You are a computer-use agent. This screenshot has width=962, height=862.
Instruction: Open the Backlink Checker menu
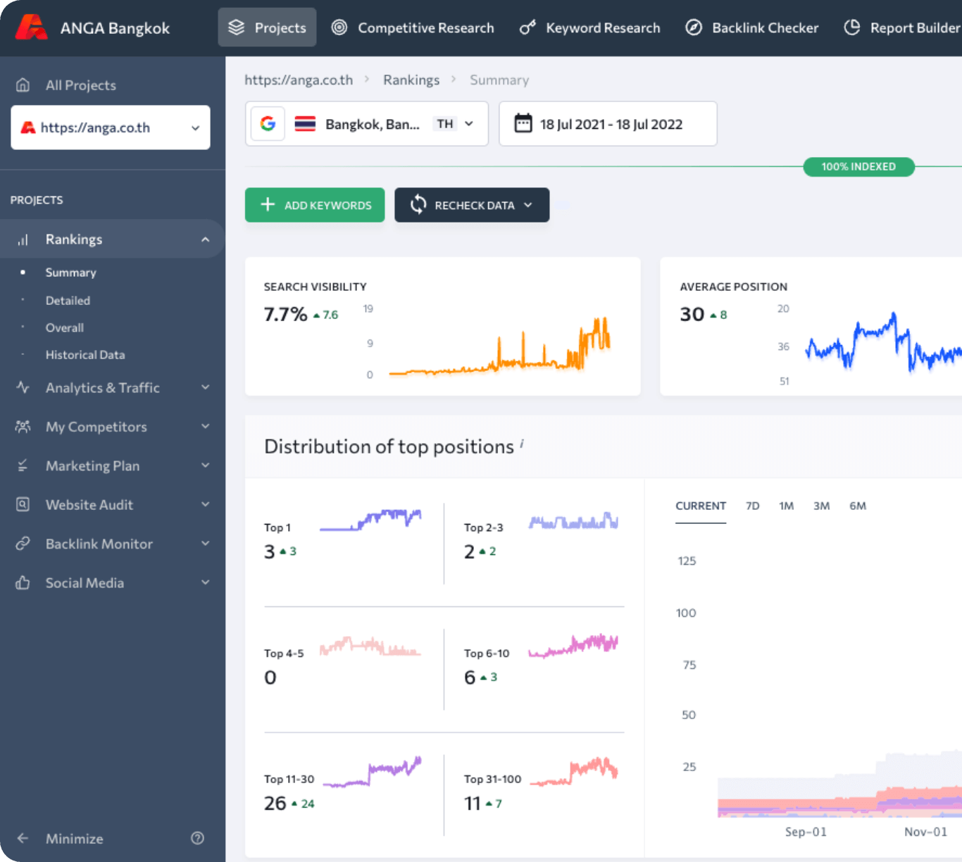752,27
